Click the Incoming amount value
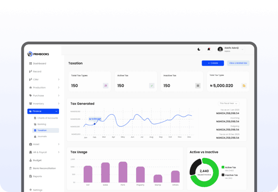Image resolution: width=278 pixels, height=192 pixels. pos(227,121)
